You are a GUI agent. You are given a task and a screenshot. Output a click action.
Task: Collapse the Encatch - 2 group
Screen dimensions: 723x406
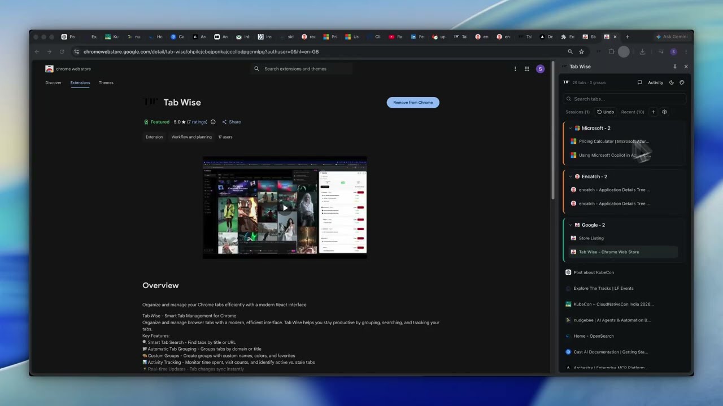pos(570,176)
